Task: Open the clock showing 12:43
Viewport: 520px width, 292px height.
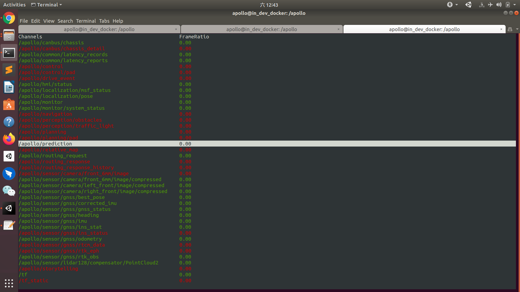Action: [269, 5]
